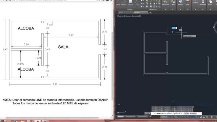Screen dimensions: 217x122
Task: Toggle isometric drafting in status bar
Action: 185,117
